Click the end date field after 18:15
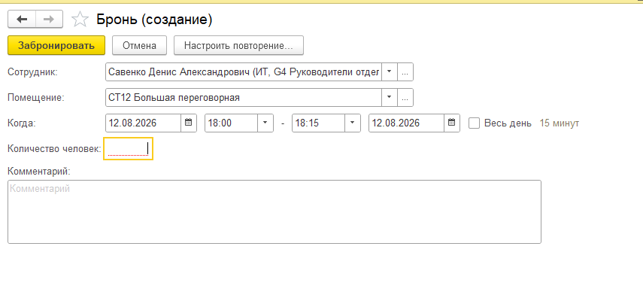 (407, 123)
